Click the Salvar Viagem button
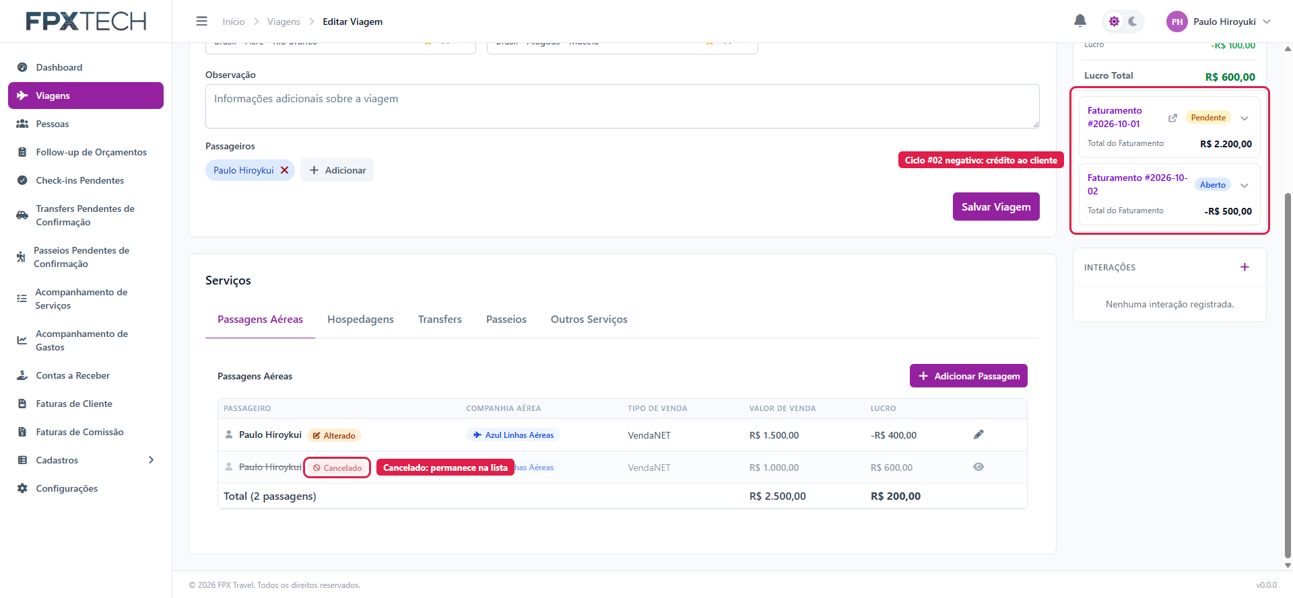Image resolution: width=1293 pixels, height=598 pixels. pyautogui.click(x=996, y=207)
